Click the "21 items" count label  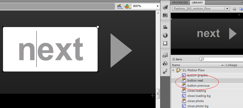(177, 59)
